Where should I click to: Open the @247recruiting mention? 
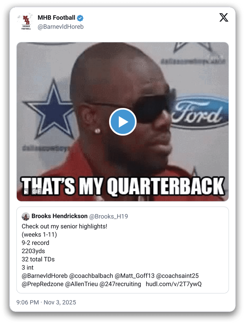(x=120, y=284)
